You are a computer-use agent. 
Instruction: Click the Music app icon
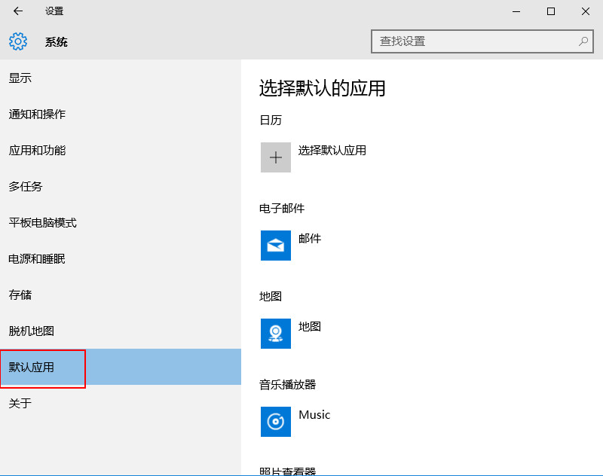click(276, 422)
